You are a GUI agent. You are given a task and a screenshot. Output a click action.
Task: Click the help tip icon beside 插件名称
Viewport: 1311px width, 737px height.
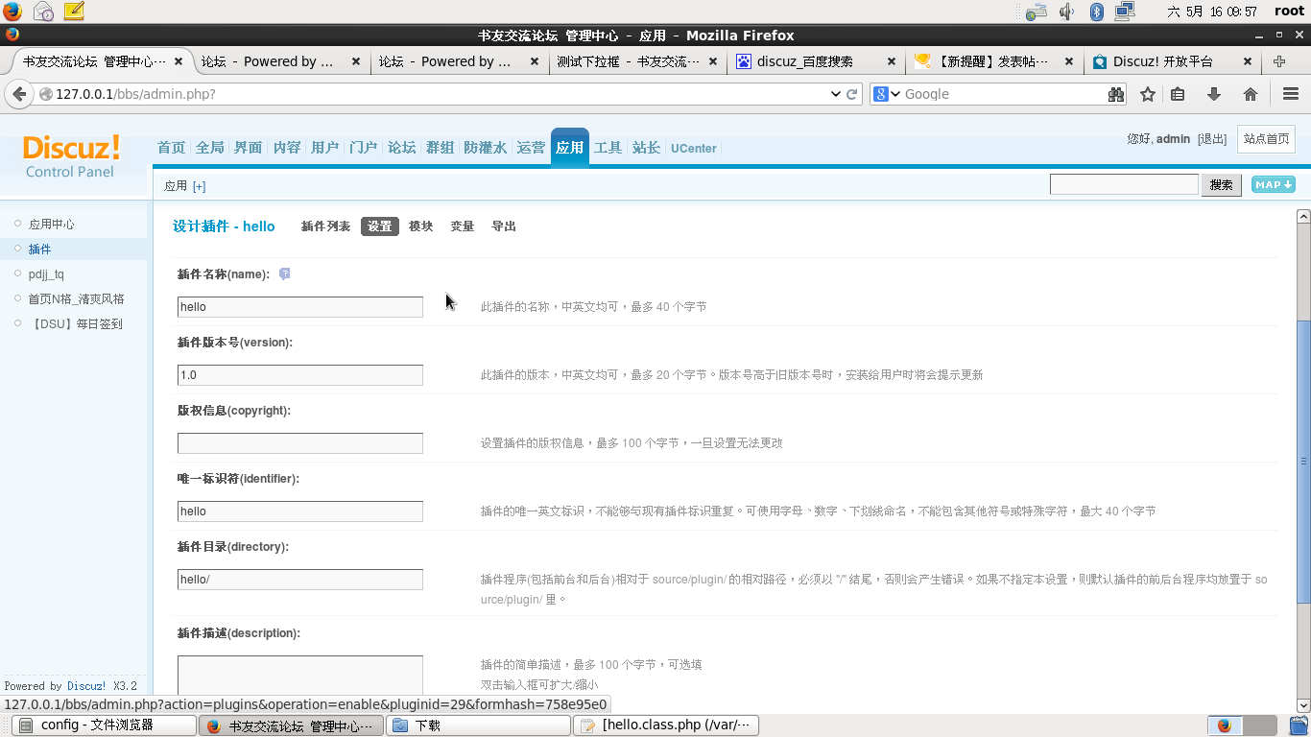tap(284, 274)
